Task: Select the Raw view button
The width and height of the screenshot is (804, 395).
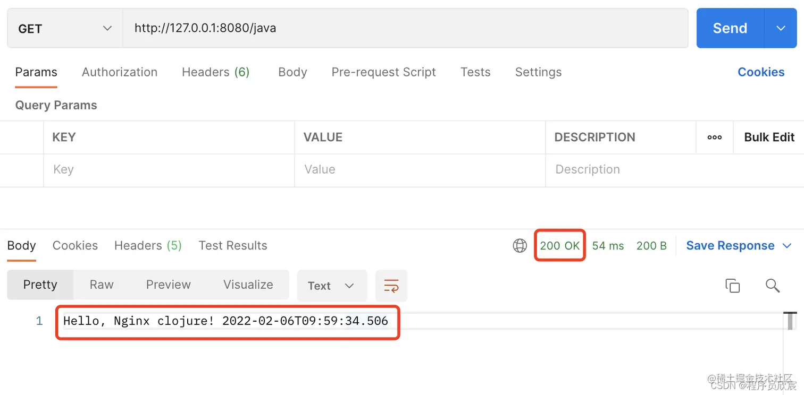Action: coord(102,285)
